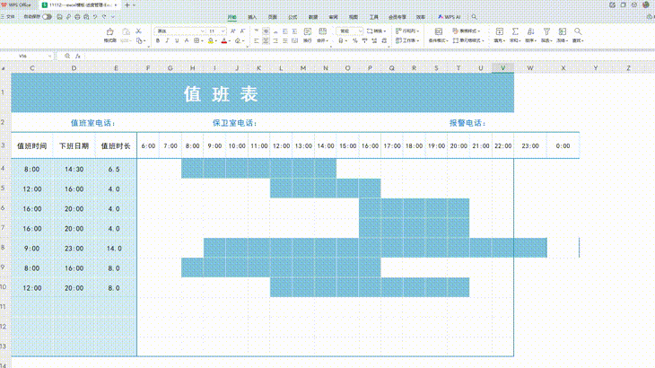Image resolution: width=655 pixels, height=368 pixels.
Task: Click the Format Painter brush icon
Action: point(109,32)
